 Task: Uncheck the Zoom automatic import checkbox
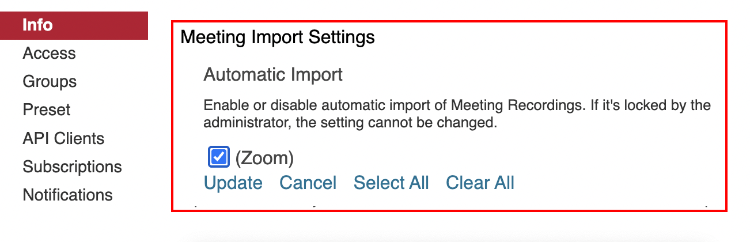click(218, 157)
